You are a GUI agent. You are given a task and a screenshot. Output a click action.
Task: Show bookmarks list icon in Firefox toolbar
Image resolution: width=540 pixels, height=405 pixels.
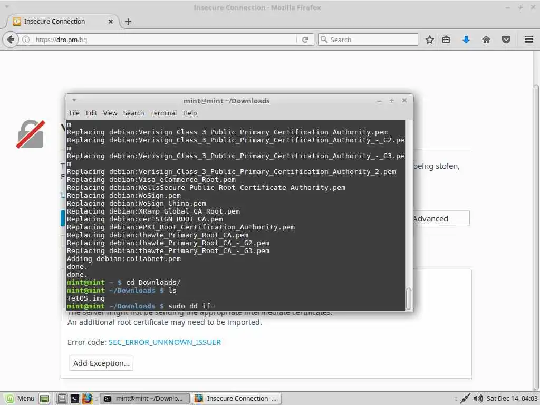click(446, 40)
